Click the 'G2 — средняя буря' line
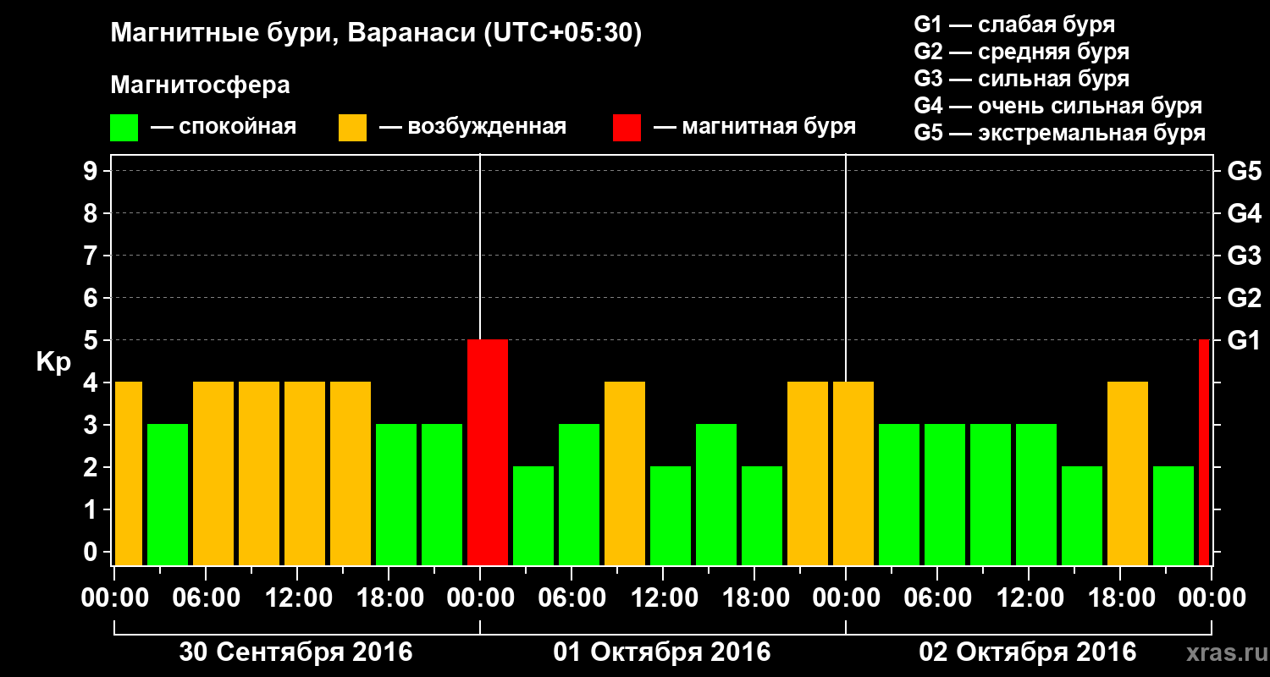The height and width of the screenshot is (677, 1270). coord(1021,52)
